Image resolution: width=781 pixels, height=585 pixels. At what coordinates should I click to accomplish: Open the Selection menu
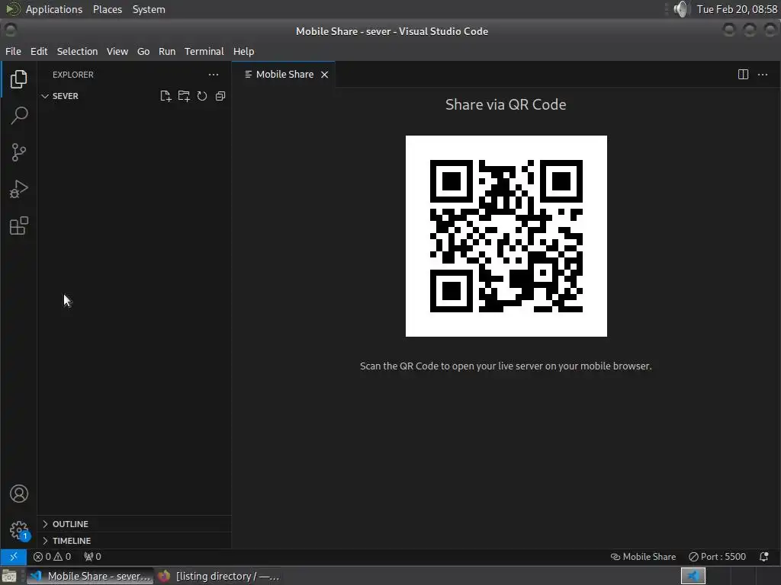[77, 51]
